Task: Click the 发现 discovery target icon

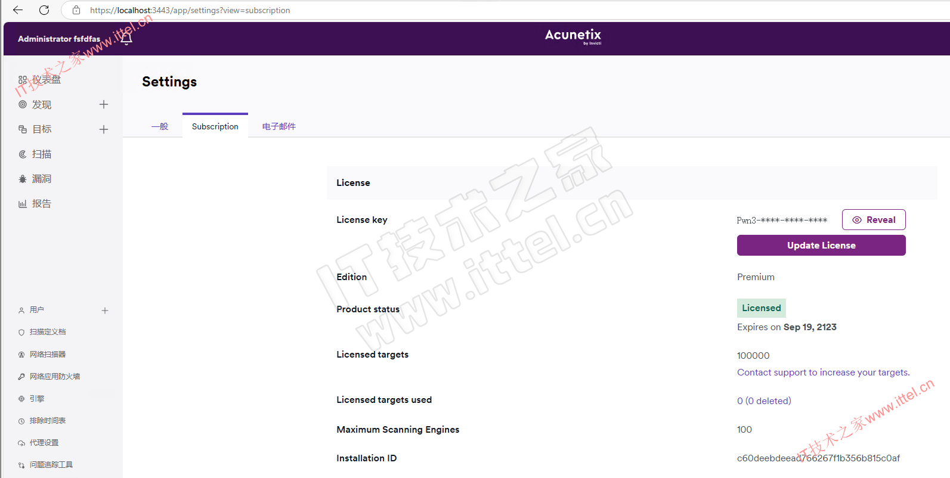Action: pyautogui.click(x=23, y=104)
